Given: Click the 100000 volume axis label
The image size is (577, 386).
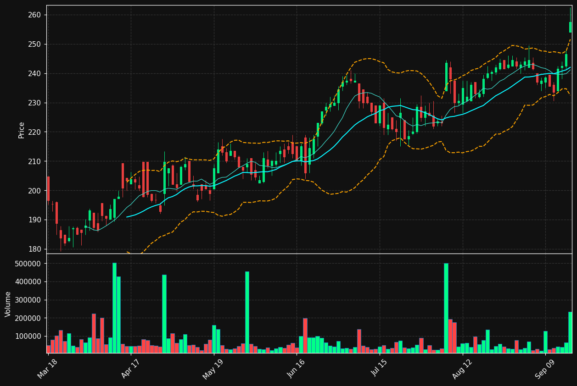Looking at the screenshot, I should coord(28,336).
